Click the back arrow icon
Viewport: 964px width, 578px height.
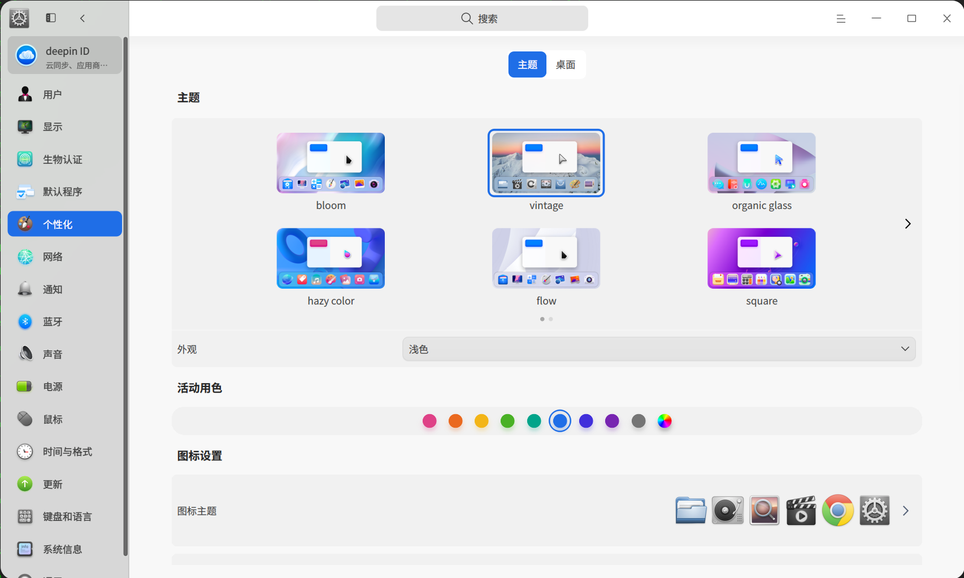(82, 18)
